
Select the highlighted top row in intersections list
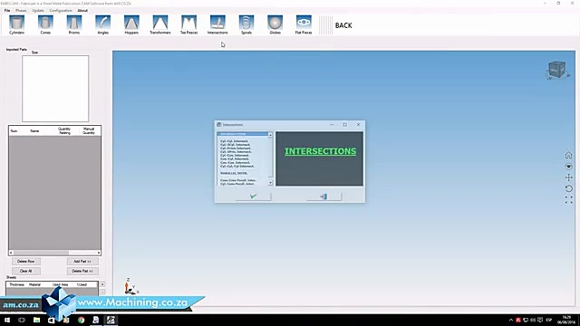pos(242,134)
